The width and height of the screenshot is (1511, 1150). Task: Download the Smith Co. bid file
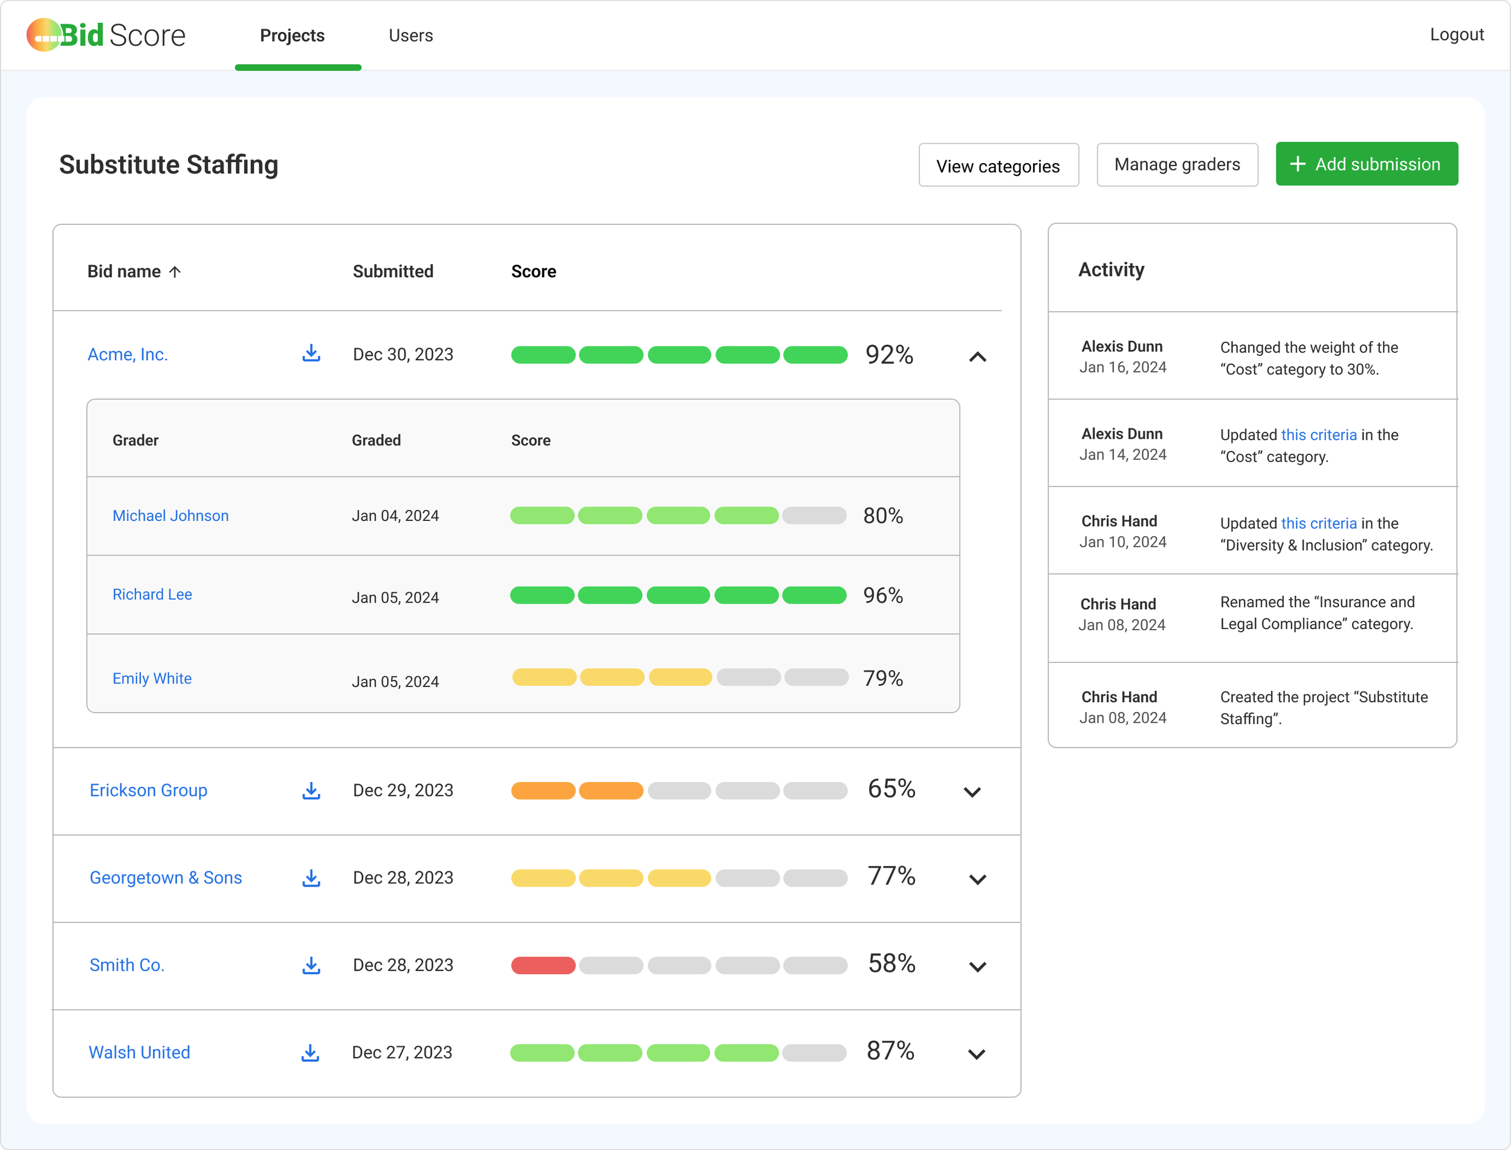pyautogui.click(x=311, y=966)
